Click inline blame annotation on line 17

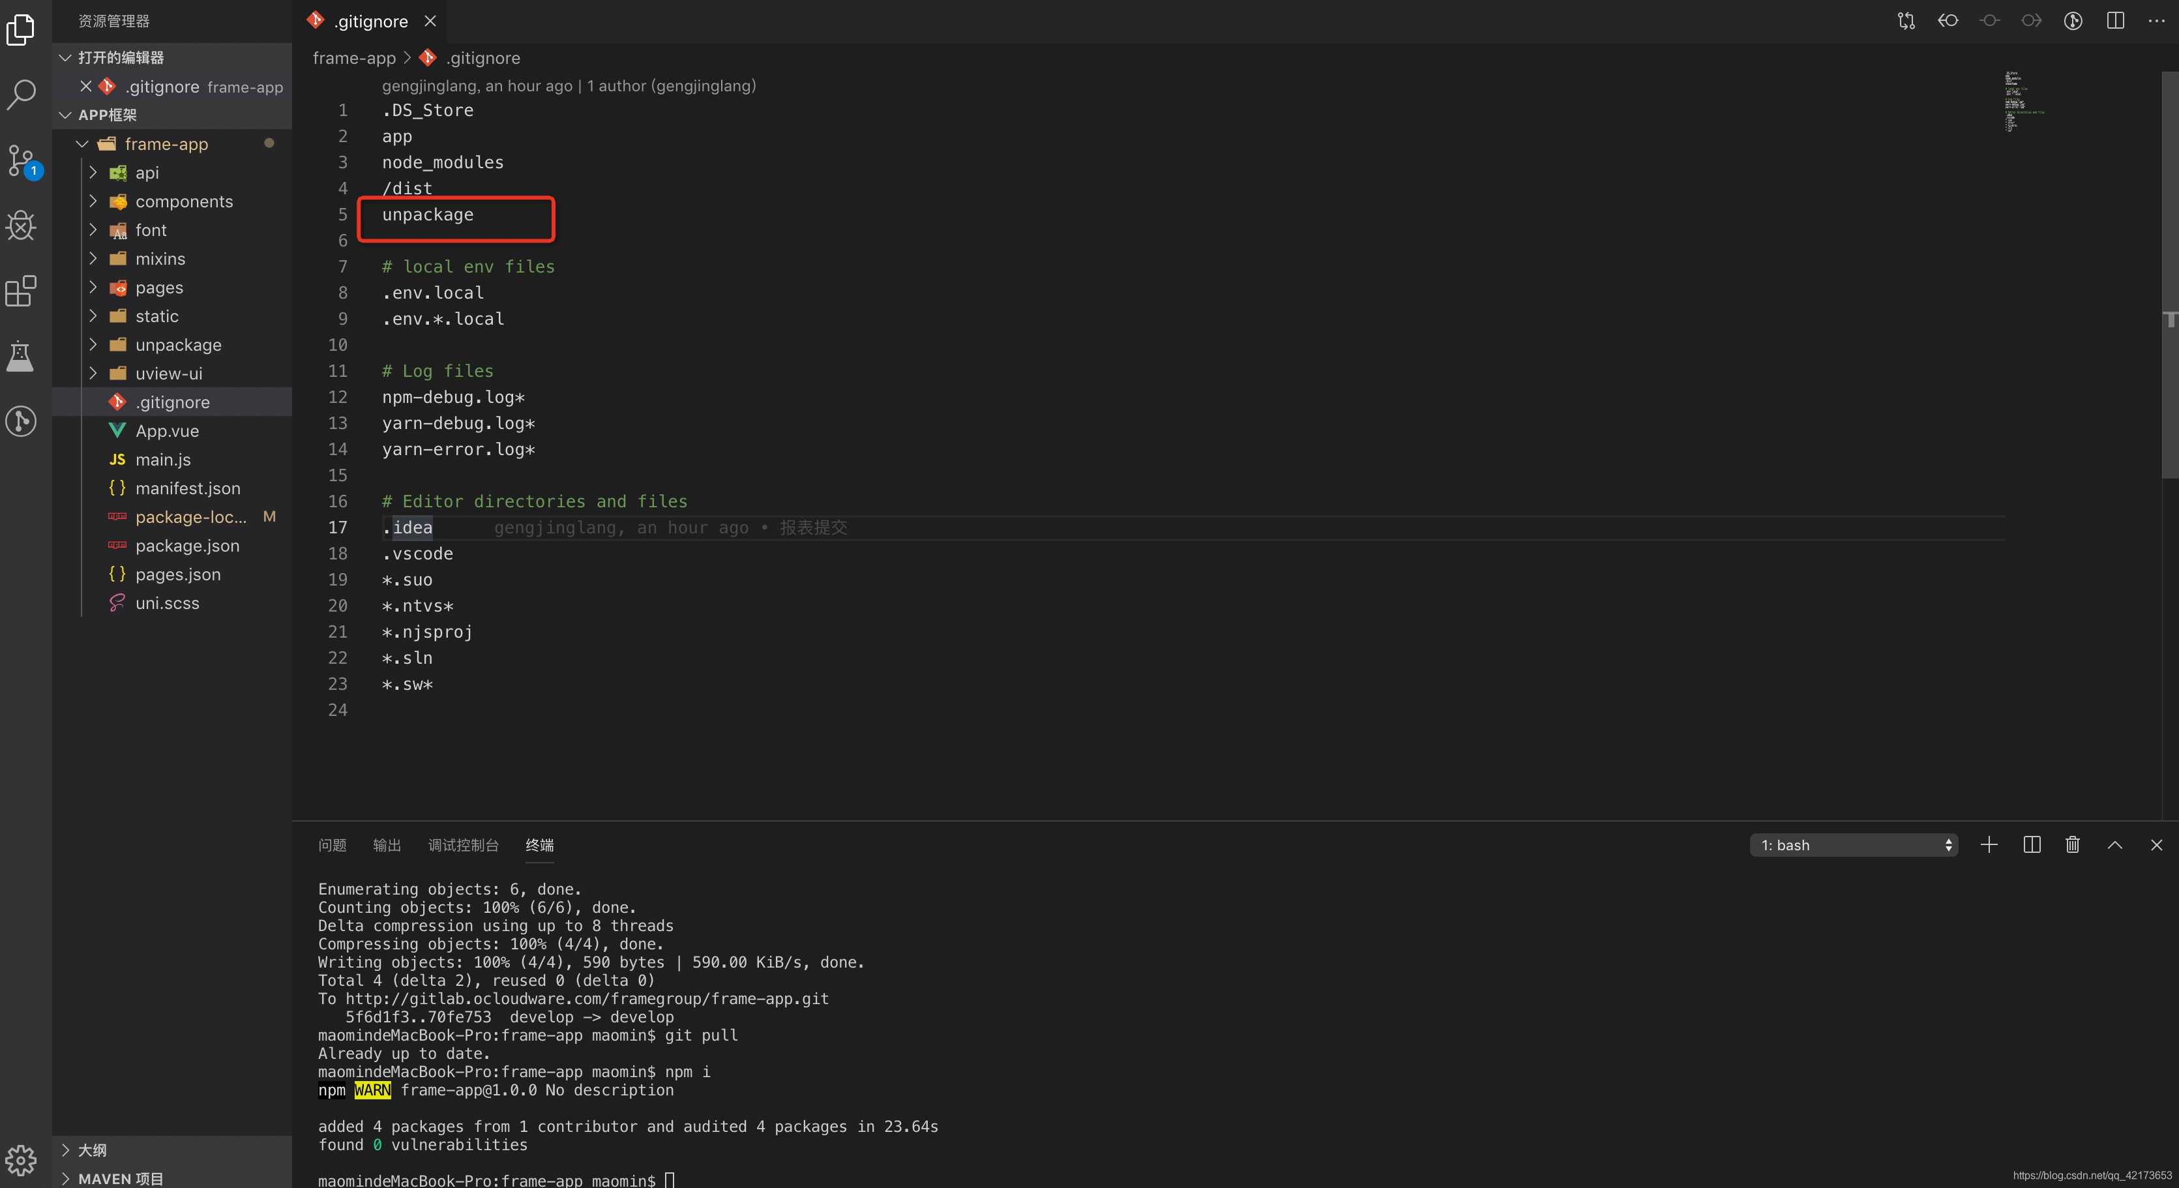[670, 527]
